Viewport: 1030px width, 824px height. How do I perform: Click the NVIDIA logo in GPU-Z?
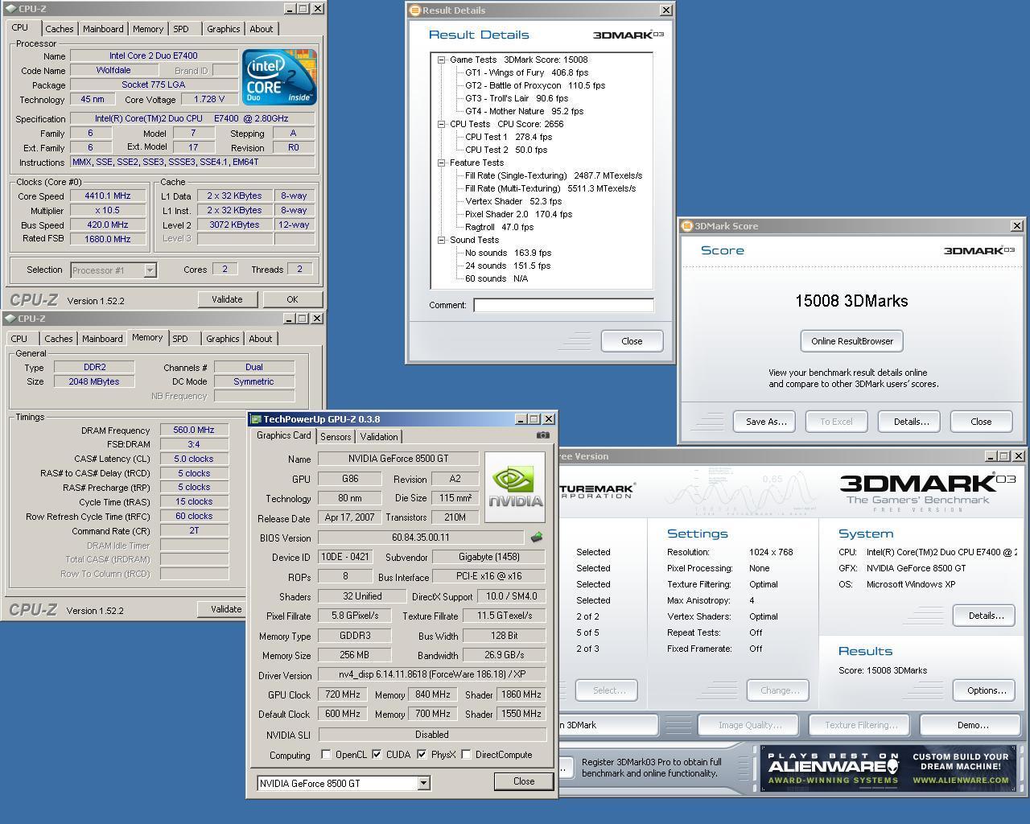(x=515, y=487)
